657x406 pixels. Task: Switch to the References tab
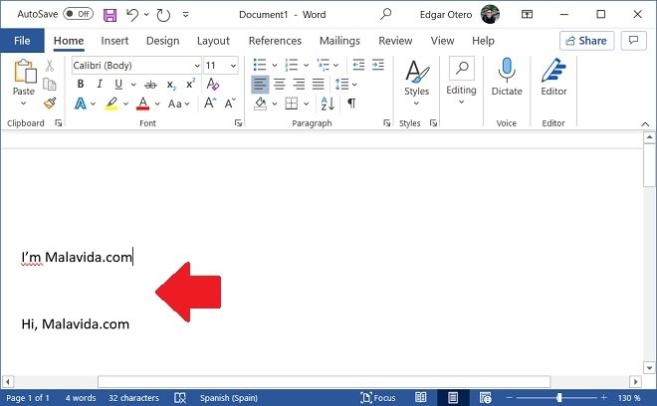[x=275, y=41]
